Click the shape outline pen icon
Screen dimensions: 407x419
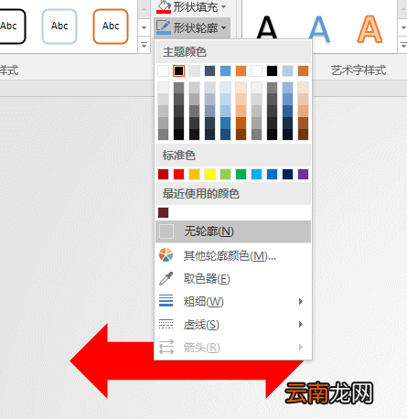tap(164, 27)
